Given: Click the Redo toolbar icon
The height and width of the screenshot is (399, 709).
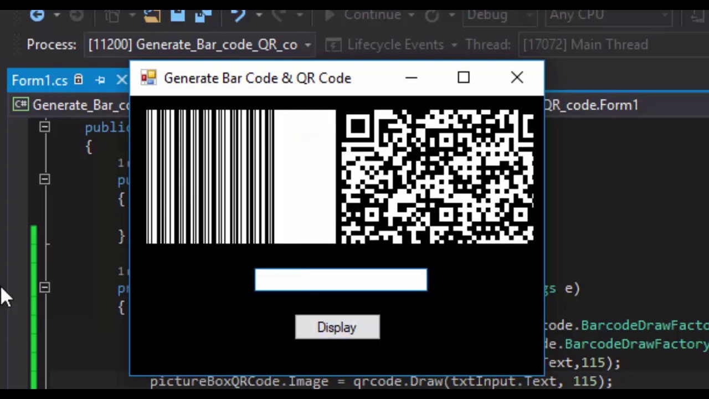Looking at the screenshot, I should point(279,15).
